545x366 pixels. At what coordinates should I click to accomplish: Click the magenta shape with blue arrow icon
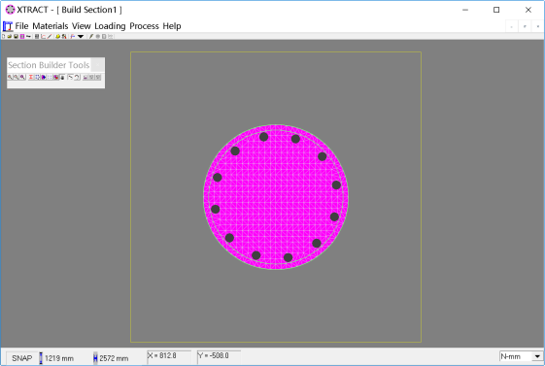[x=44, y=77]
